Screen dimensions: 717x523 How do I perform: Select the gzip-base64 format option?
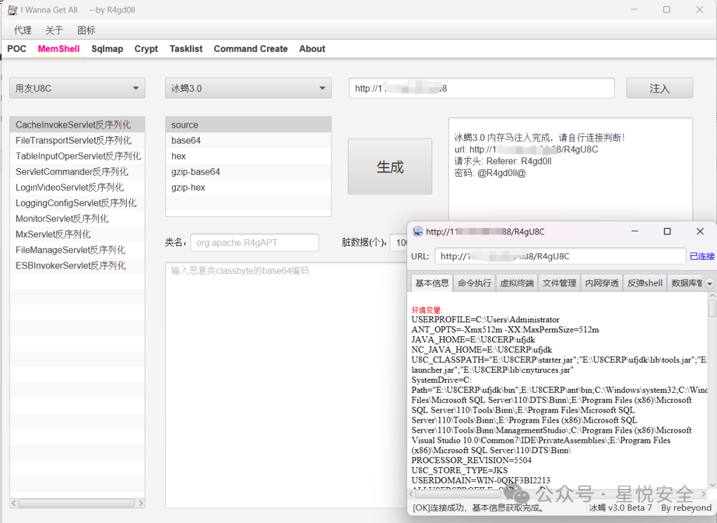248,171
